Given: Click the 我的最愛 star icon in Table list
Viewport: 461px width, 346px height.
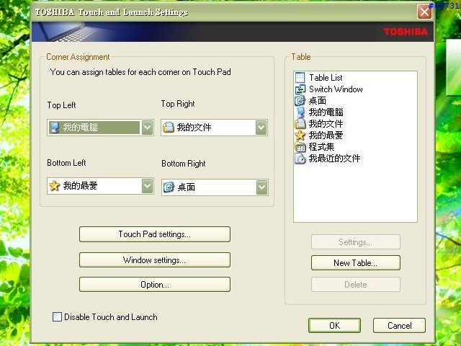Looking at the screenshot, I should point(300,135).
